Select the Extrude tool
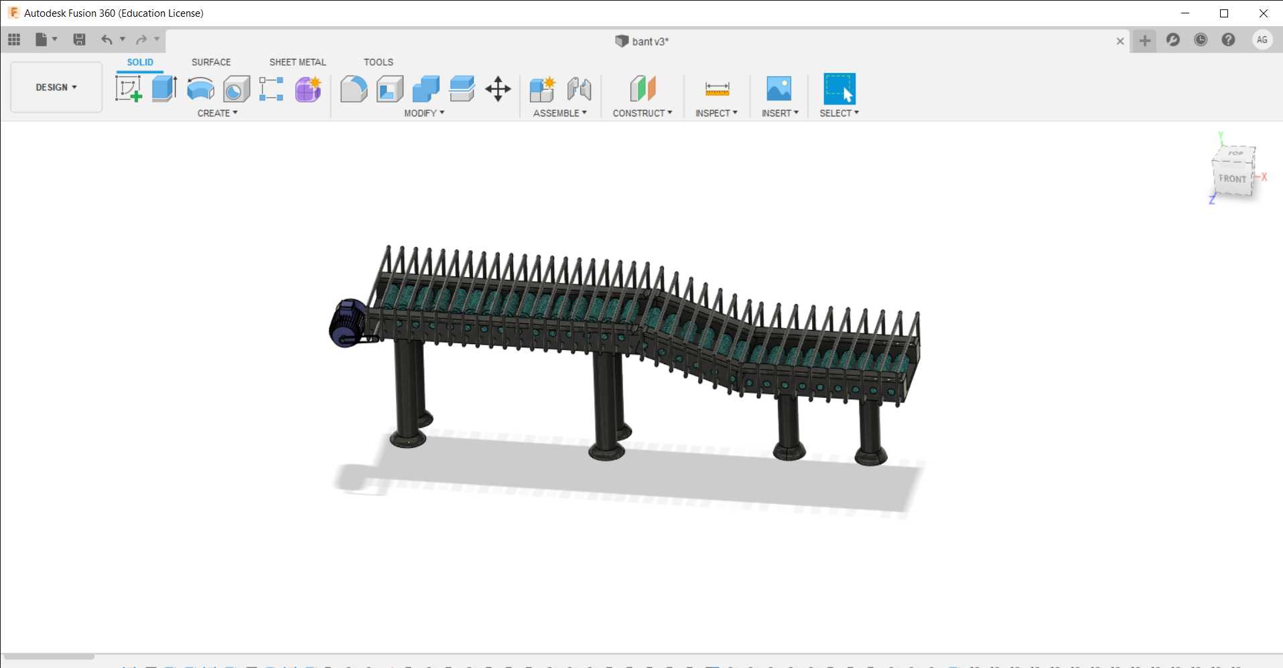The width and height of the screenshot is (1283, 668). click(164, 88)
